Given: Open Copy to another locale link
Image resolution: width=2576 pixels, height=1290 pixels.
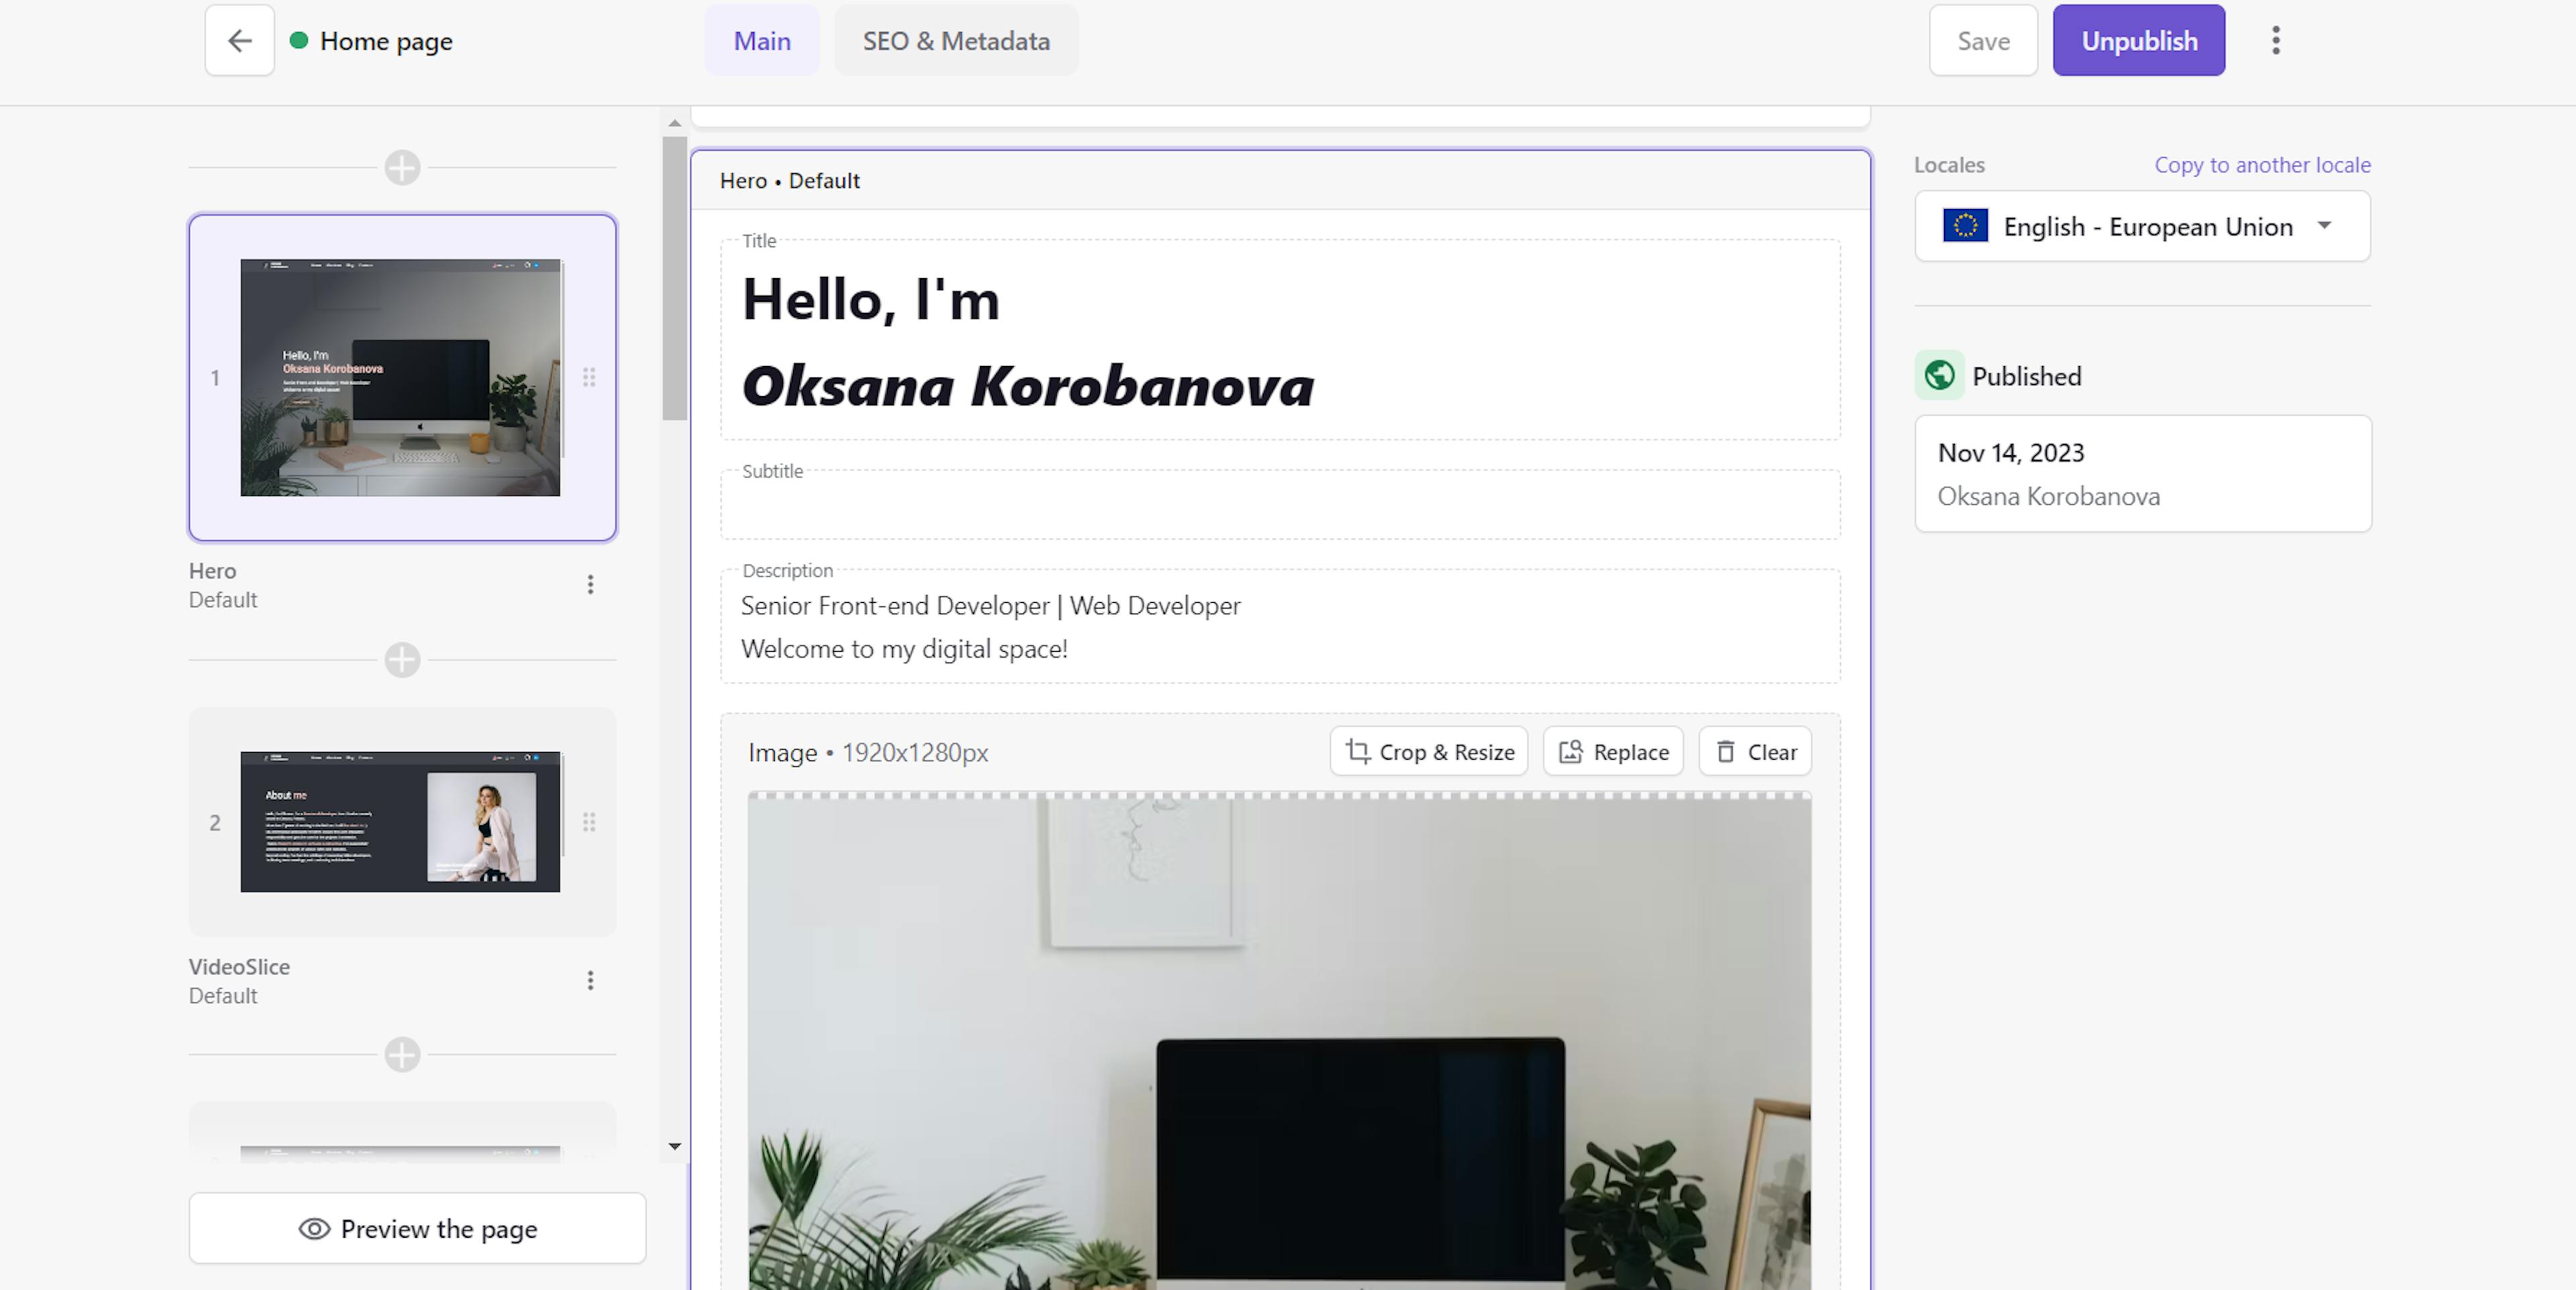Looking at the screenshot, I should point(2262,165).
